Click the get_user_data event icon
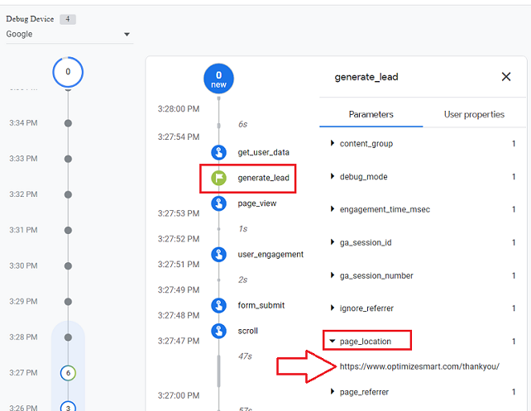The width and height of the screenshot is (531, 411). pos(218,152)
